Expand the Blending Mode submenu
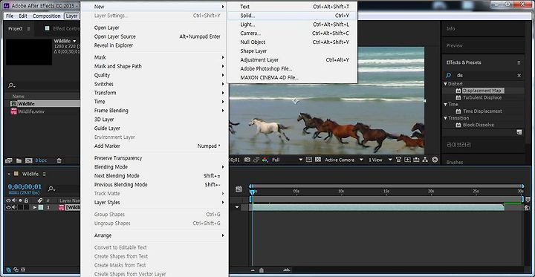The width and height of the screenshot is (535, 277). tap(155, 167)
